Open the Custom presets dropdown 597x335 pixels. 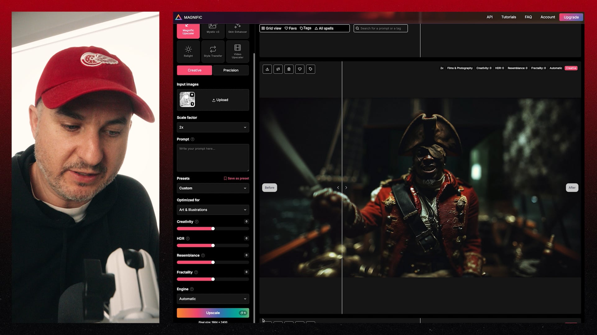(213, 188)
